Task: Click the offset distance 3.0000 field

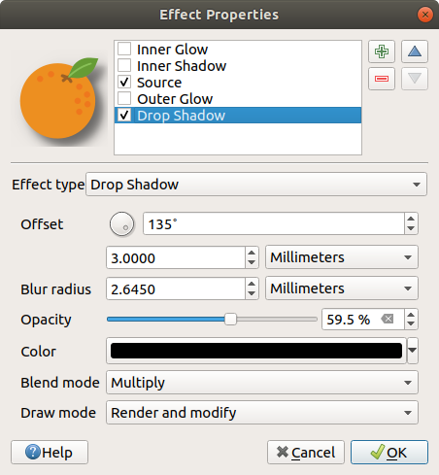Action: pos(176,257)
